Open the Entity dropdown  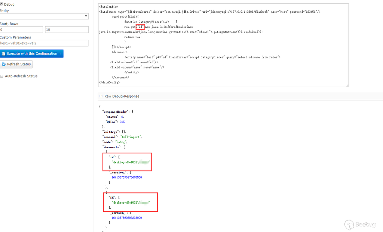tap(43, 16)
